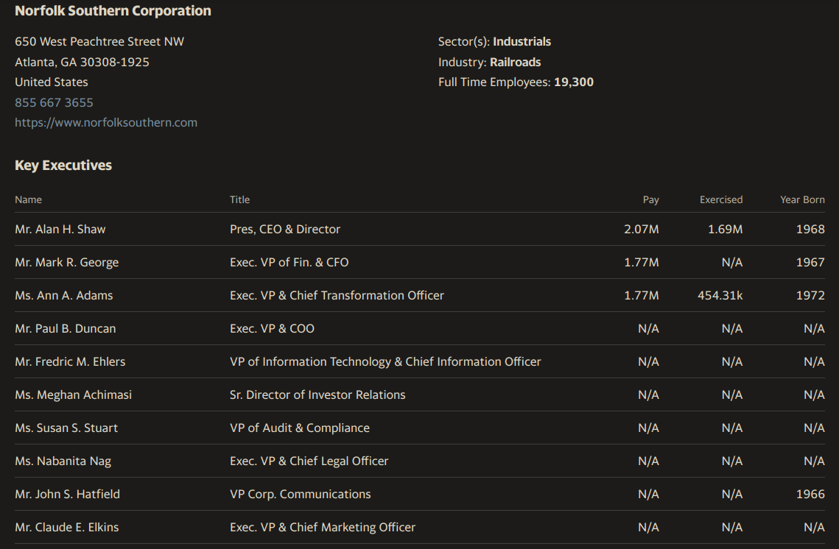Select the Railroads industry value
Viewport: 839px width, 549px height.
coord(516,62)
